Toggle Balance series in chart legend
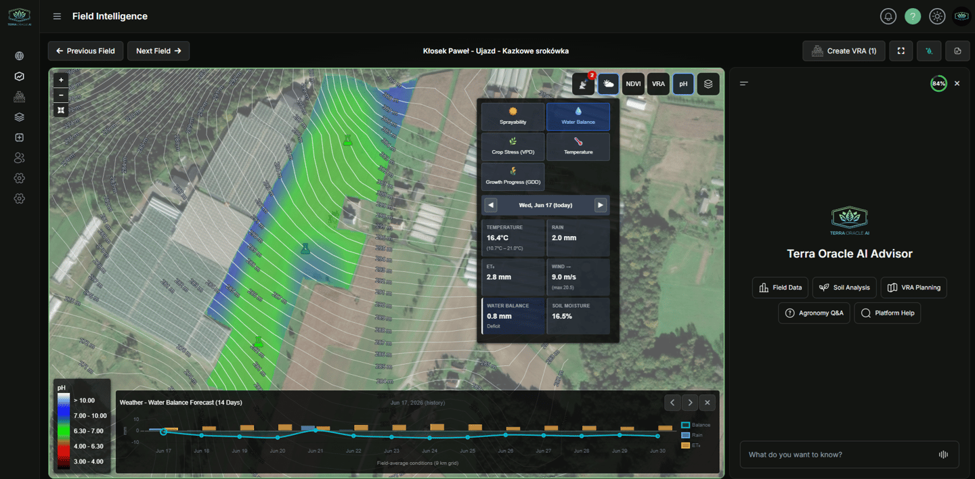This screenshot has width=975, height=479. tap(695, 425)
